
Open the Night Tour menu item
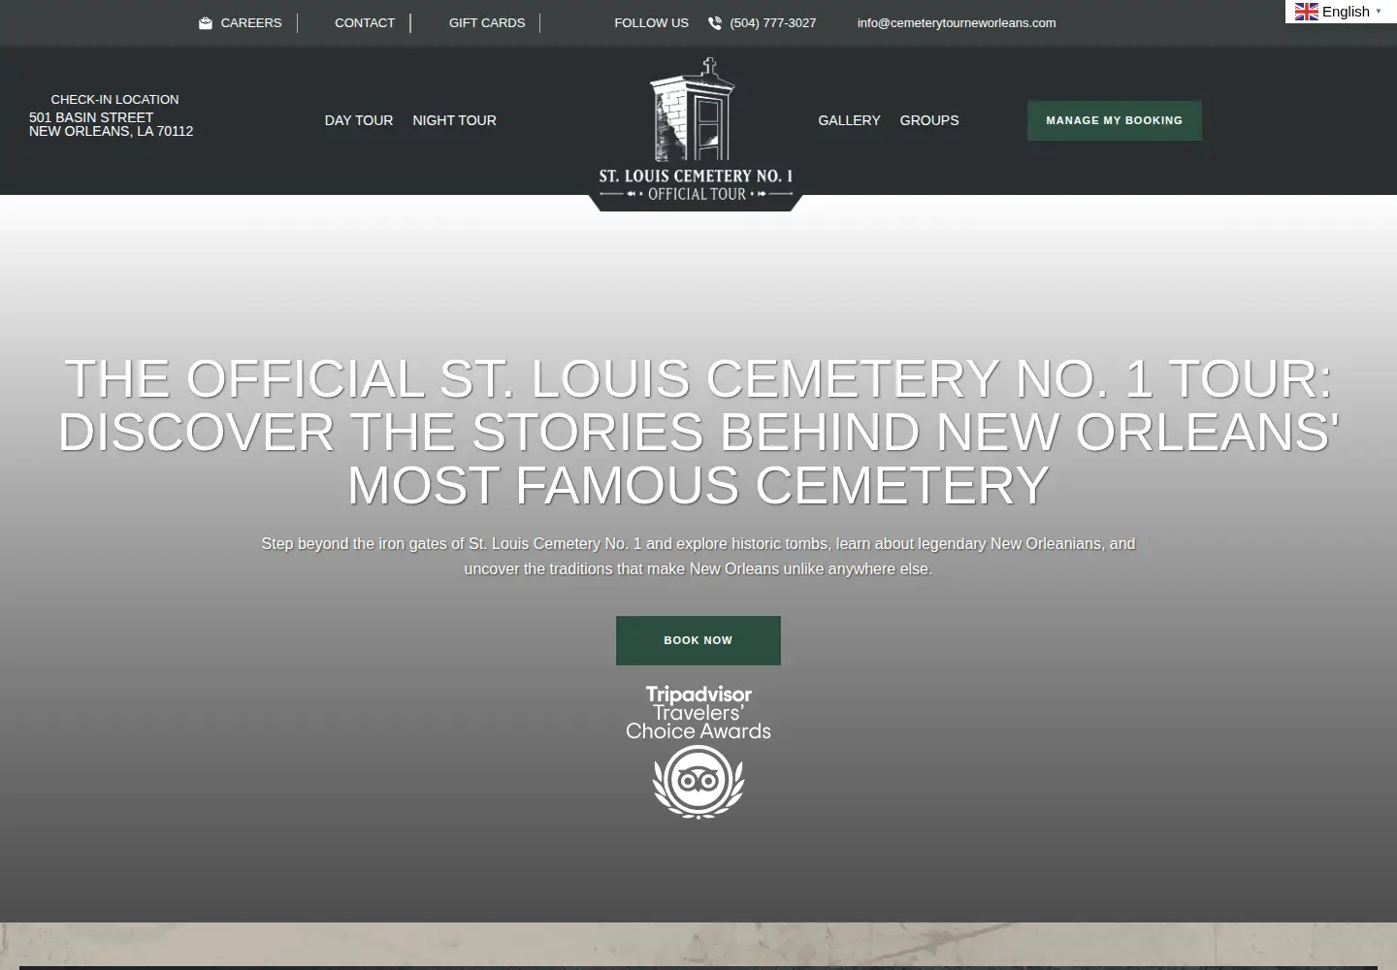pos(454,120)
